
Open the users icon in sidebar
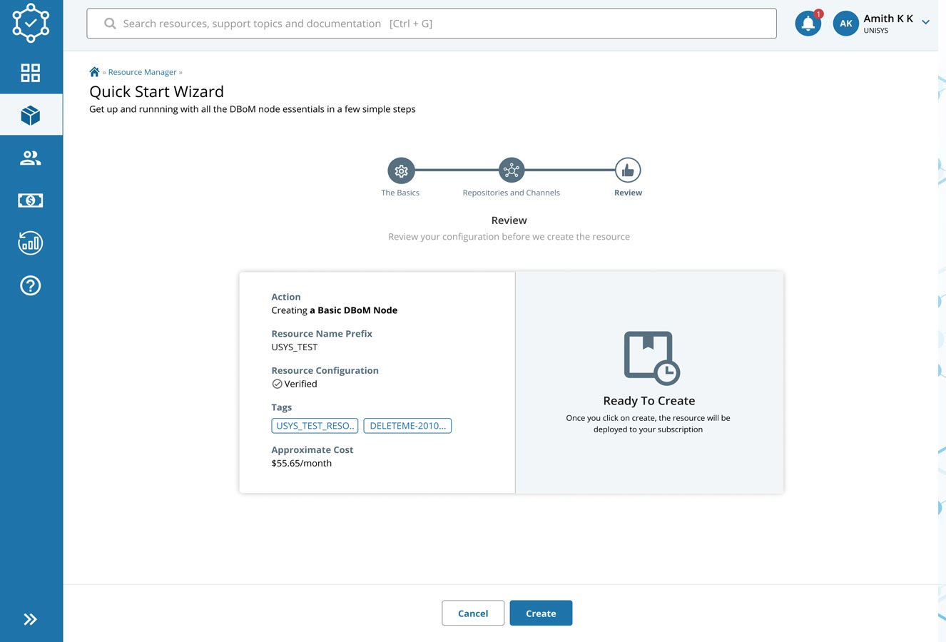click(31, 158)
